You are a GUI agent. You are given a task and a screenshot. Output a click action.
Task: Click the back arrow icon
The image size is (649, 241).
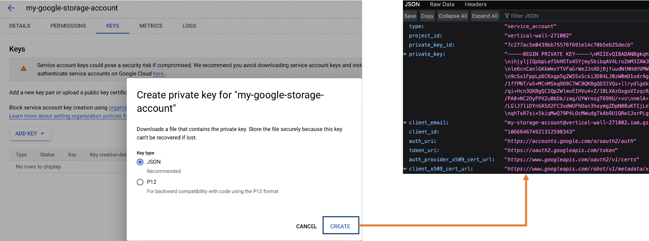click(11, 8)
